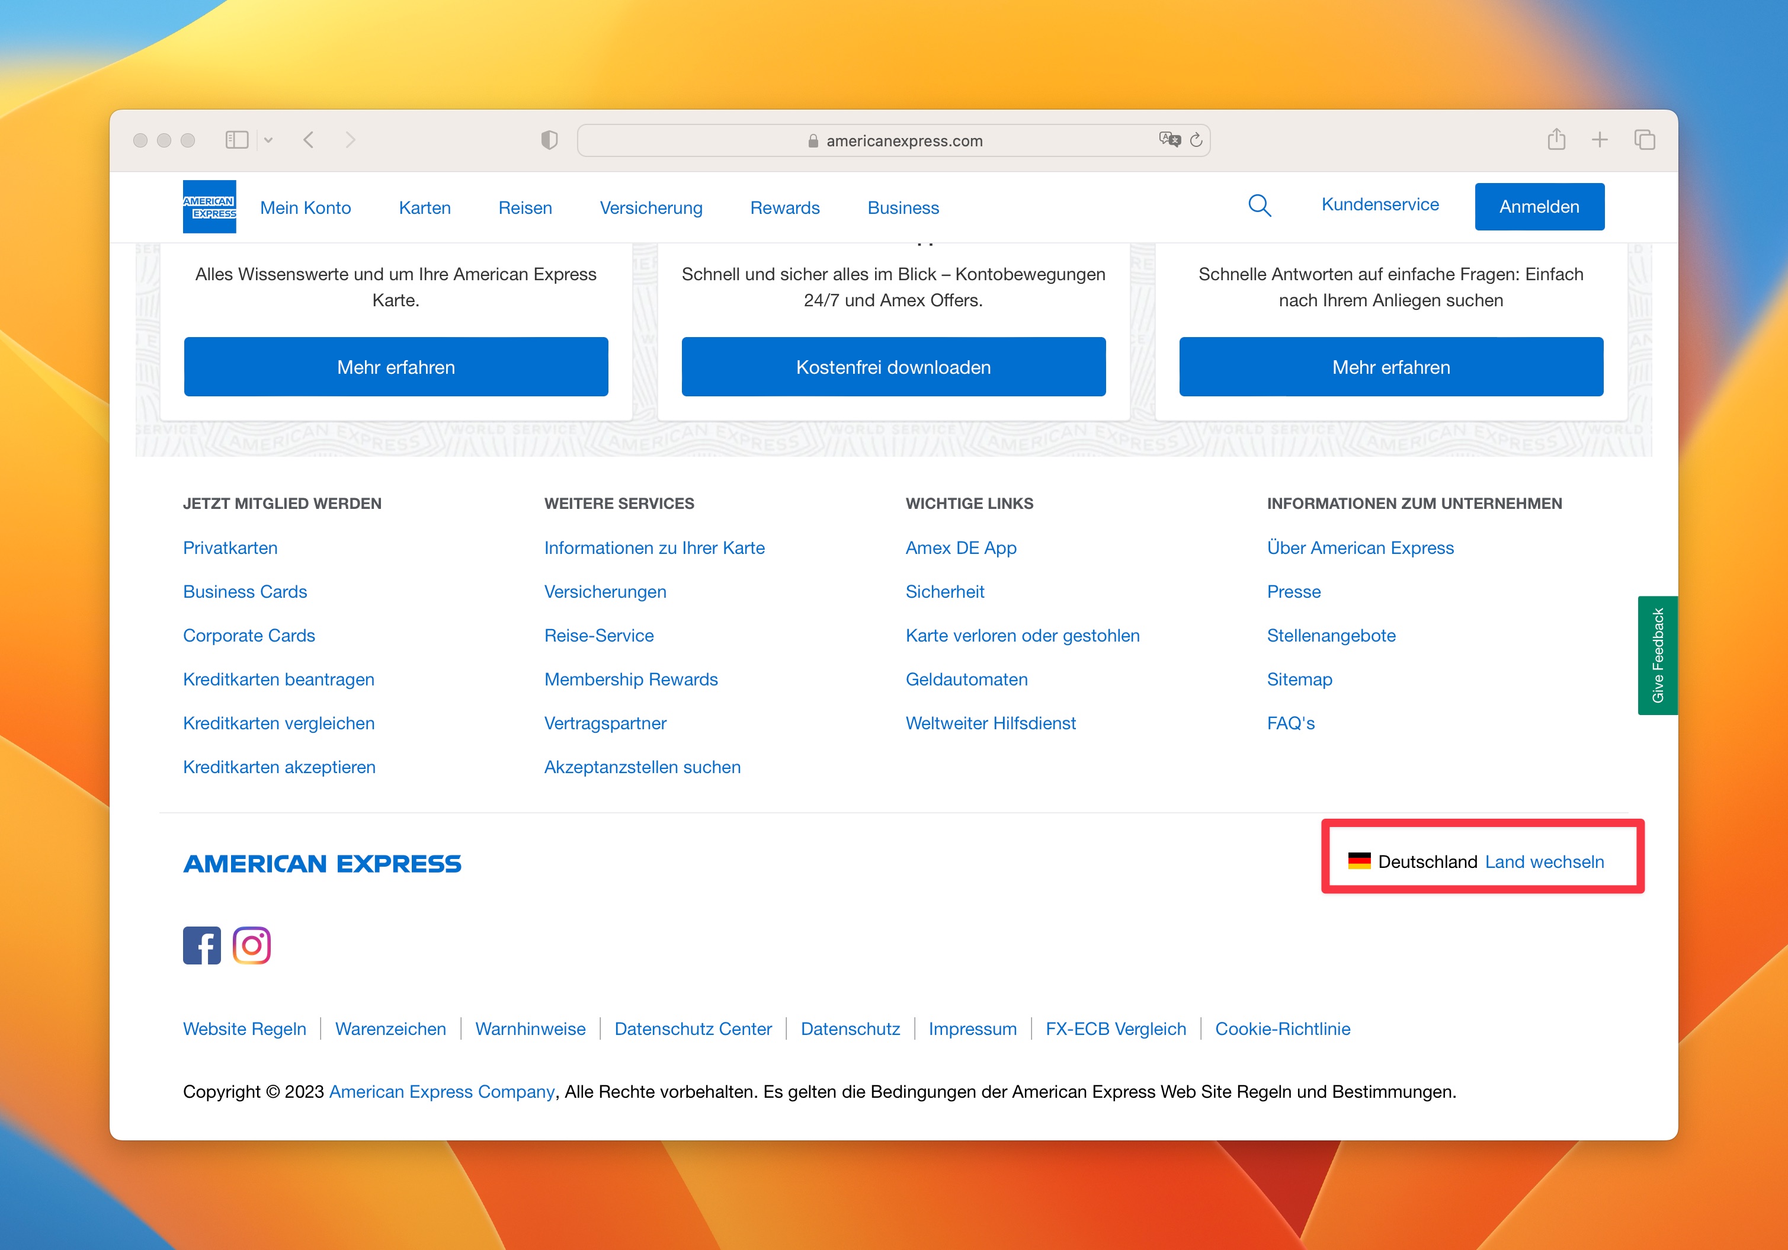
Task: Click Land wechseln link
Action: [1545, 861]
